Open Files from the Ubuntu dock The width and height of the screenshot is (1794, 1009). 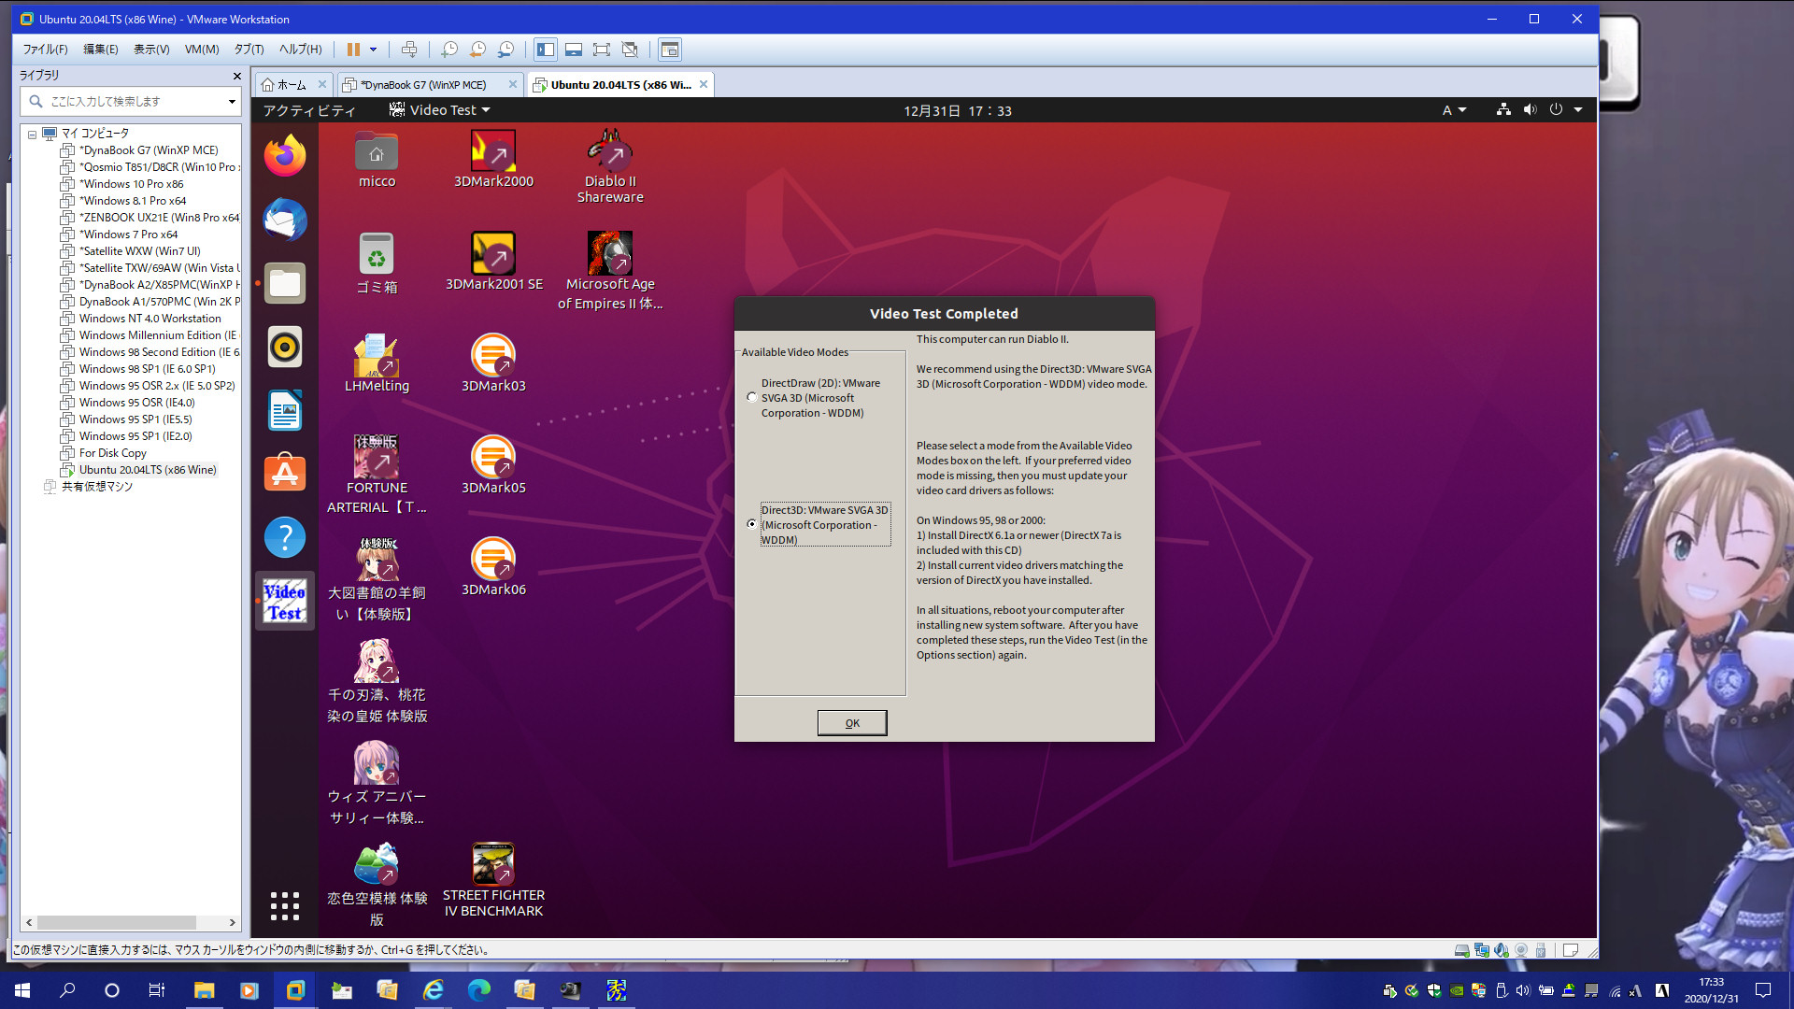click(285, 284)
